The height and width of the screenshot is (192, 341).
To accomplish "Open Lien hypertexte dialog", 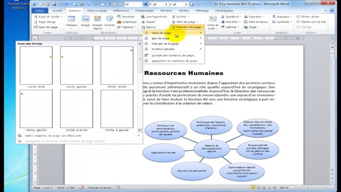I will point(154,17).
